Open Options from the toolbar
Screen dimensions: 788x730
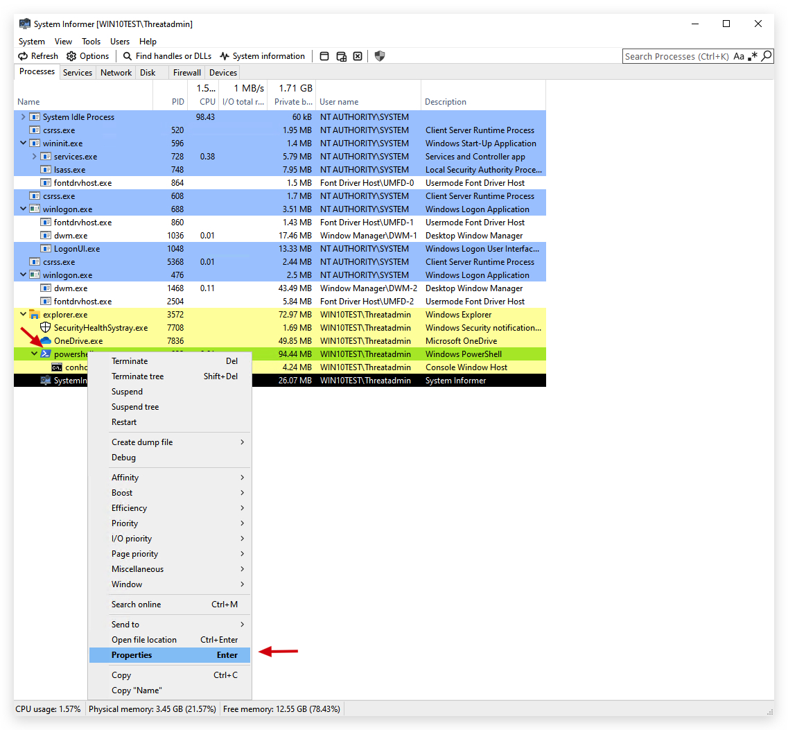[x=88, y=56]
